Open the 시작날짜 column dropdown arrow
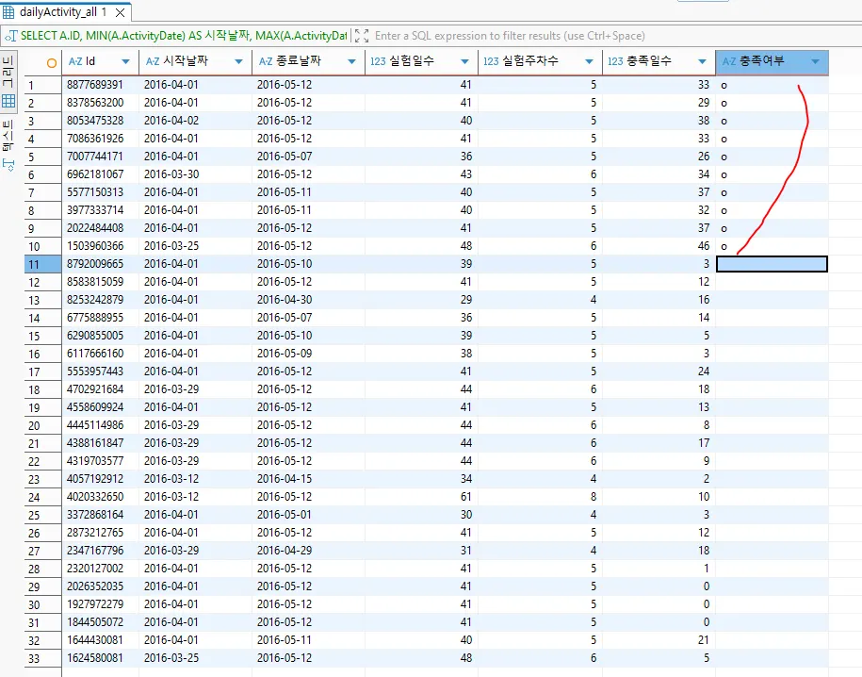862x677 pixels. [x=239, y=62]
